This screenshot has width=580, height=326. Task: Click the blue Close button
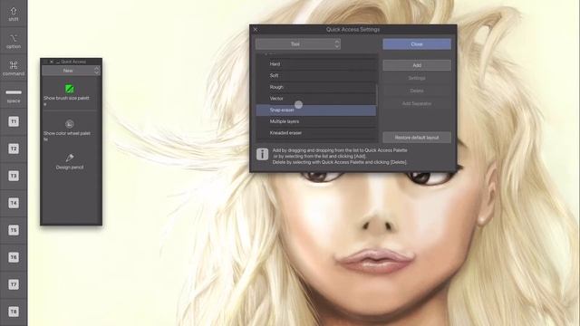click(417, 44)
